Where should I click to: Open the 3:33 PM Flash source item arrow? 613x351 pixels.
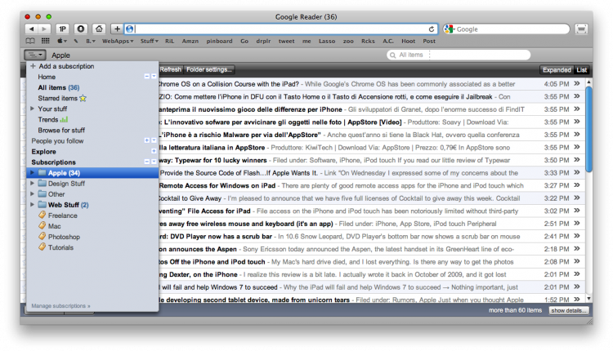(577, 172)
